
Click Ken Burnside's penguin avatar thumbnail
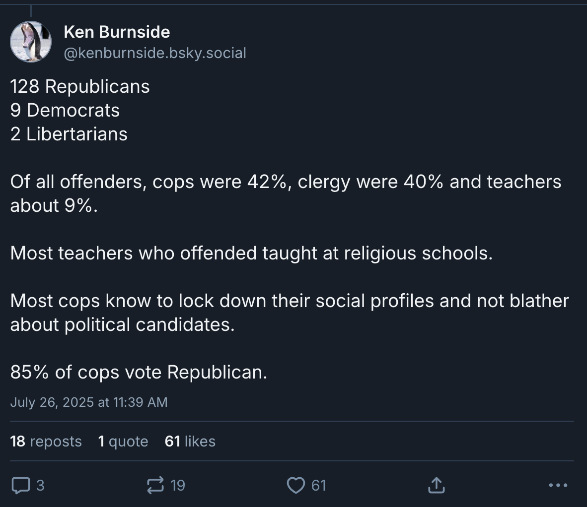coord(30,42)
